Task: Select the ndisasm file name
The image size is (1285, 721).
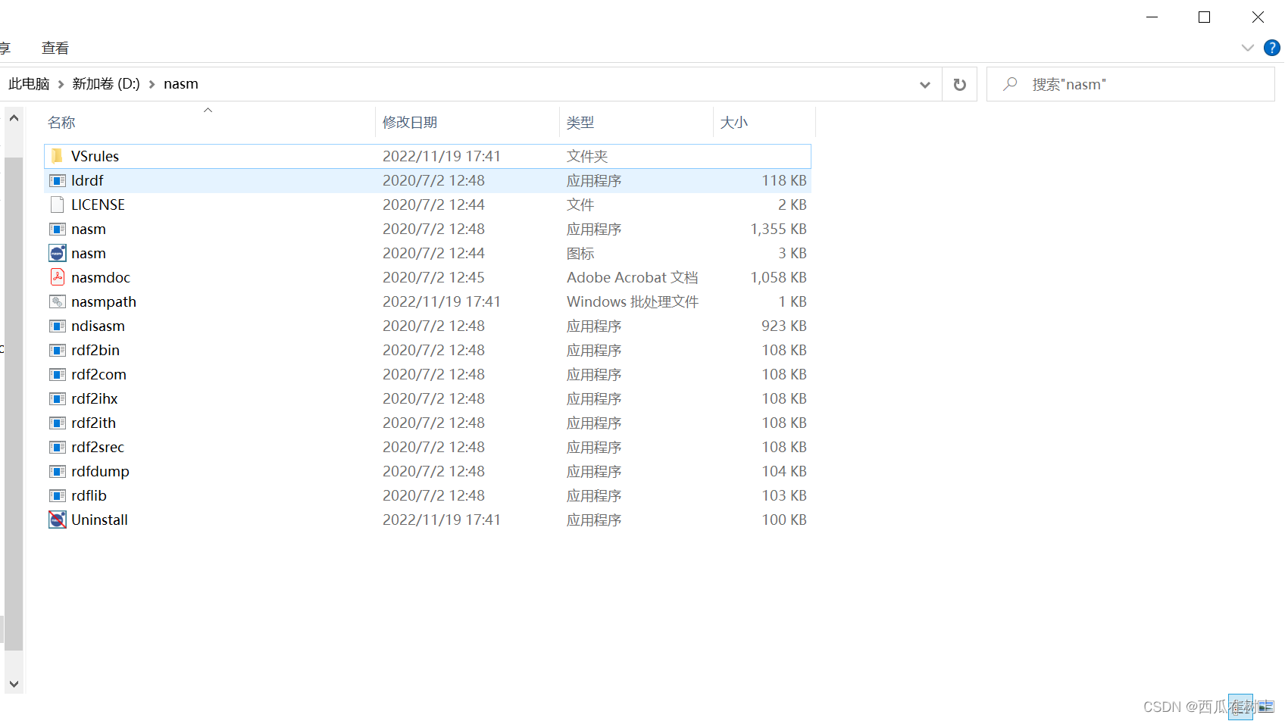Action: (x=98, y=326)
